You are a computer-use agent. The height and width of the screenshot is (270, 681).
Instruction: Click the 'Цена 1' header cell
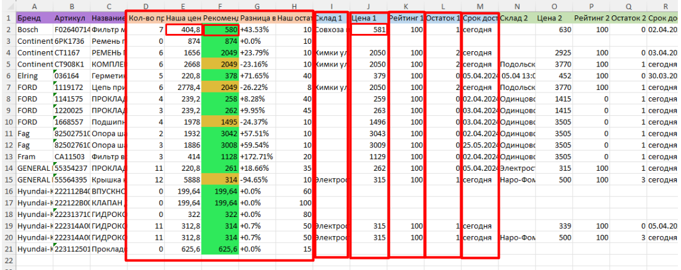[x=369, y=18]
